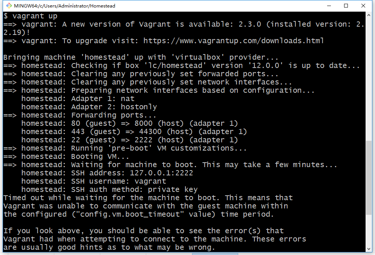Click the scrollbar track above the thumb
Screen dimensions: 375x255
369,75
